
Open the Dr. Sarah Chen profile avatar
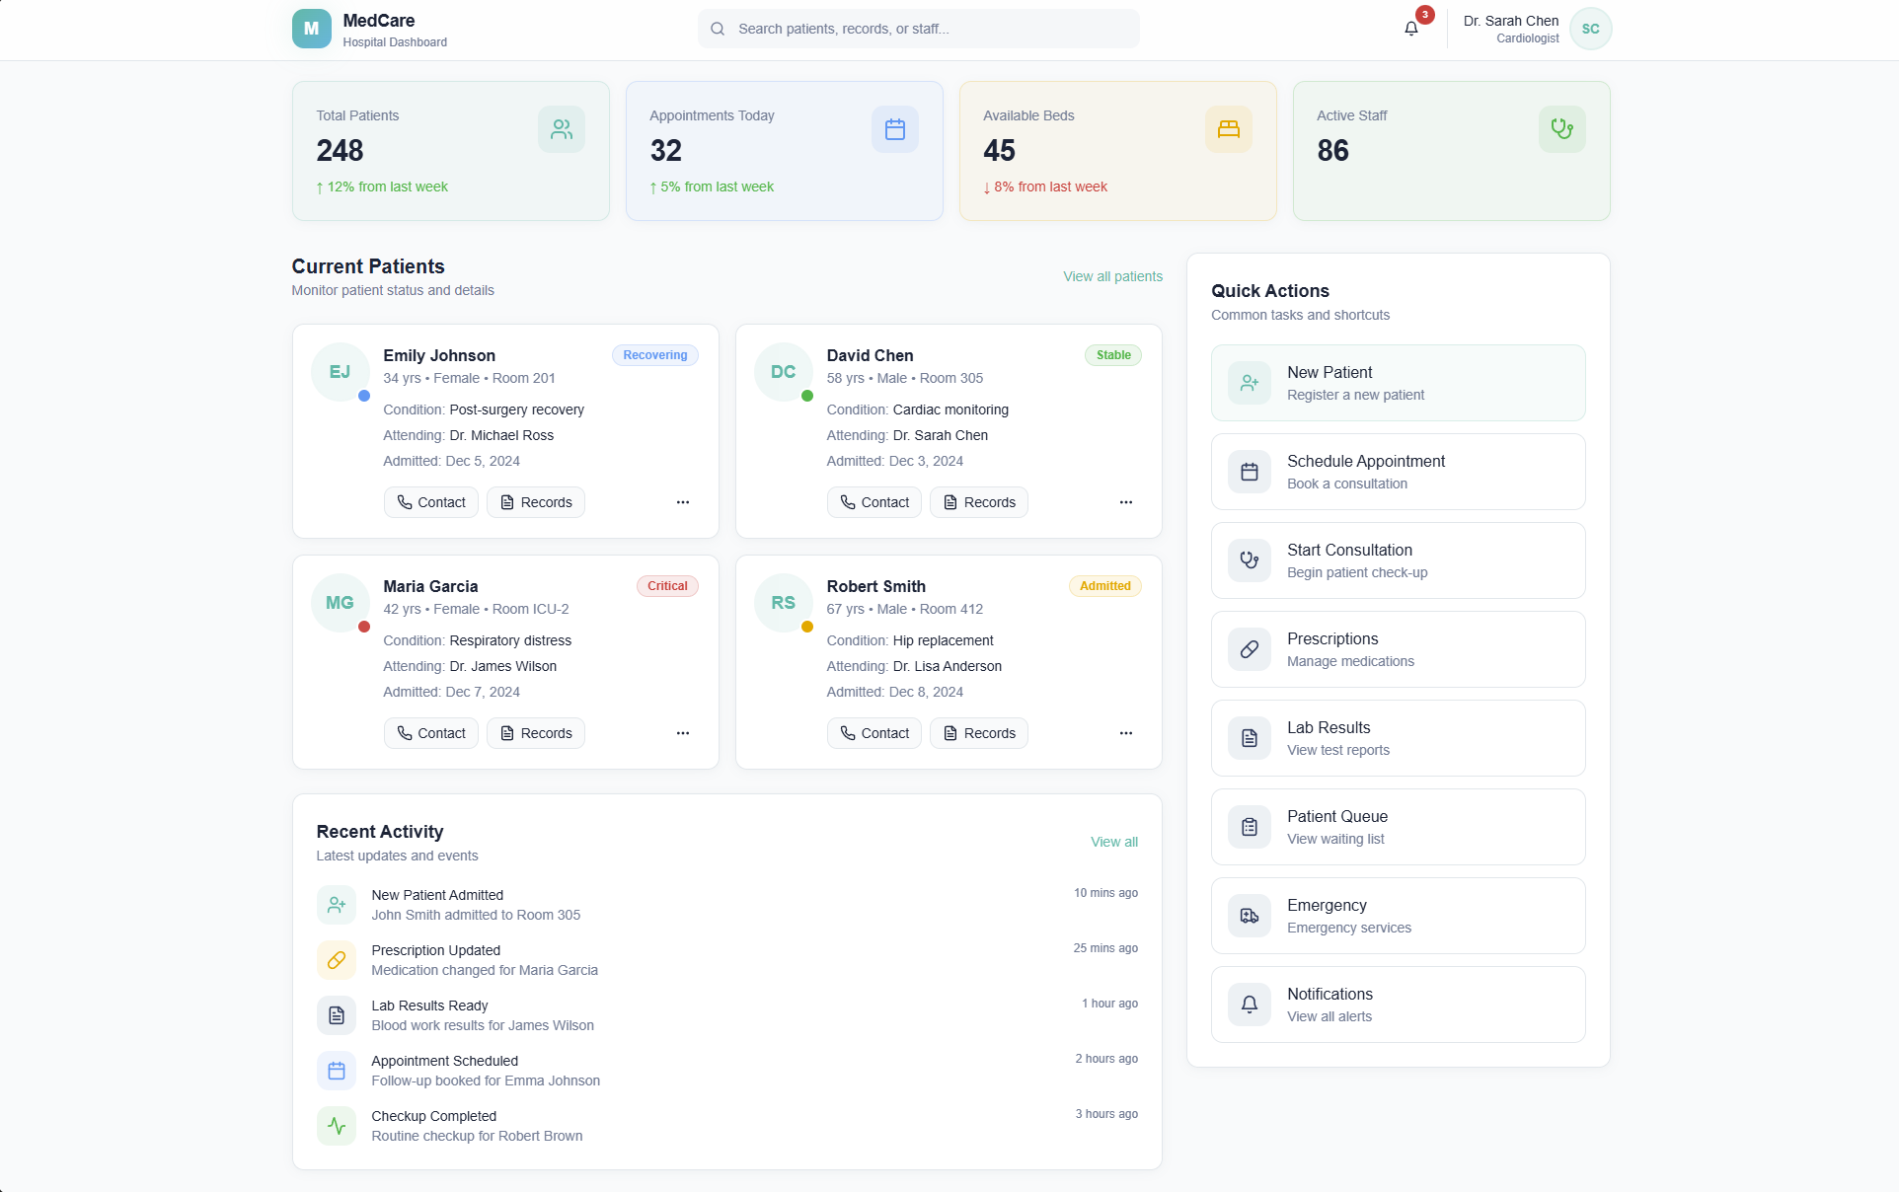[1590, 29]
